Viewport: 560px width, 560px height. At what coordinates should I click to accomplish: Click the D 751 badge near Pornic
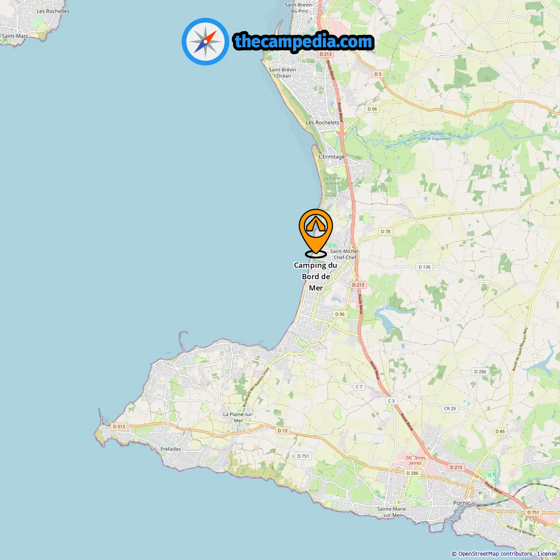[533, 512]
